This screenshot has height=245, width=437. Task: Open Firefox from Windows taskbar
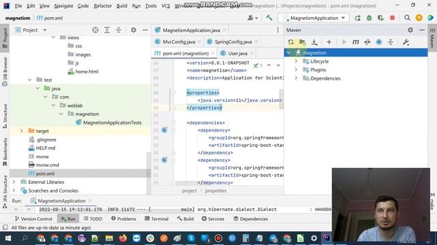123,238
